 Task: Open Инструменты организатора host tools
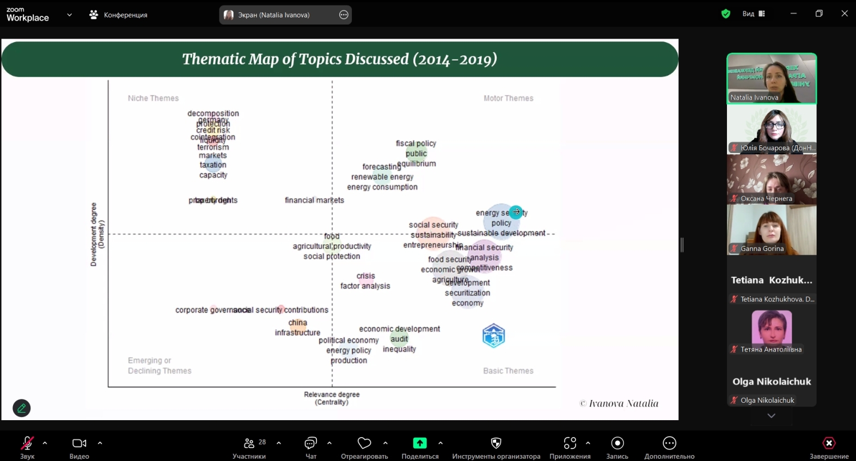(x=496, y=447)
